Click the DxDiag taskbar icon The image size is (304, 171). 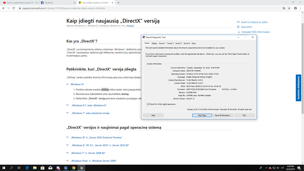click(x=81, y=168)
